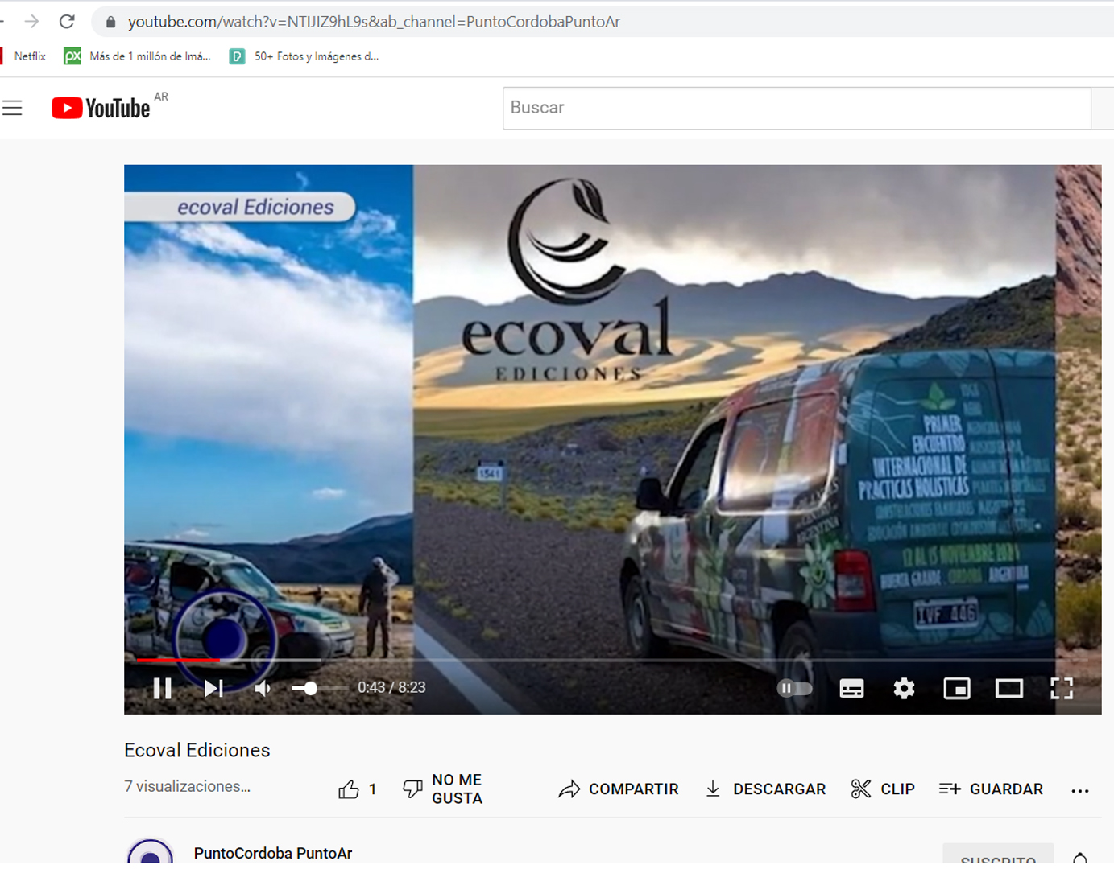
Task: Open the hamburger menu beside YouTube logo
Action: point(12,107)
